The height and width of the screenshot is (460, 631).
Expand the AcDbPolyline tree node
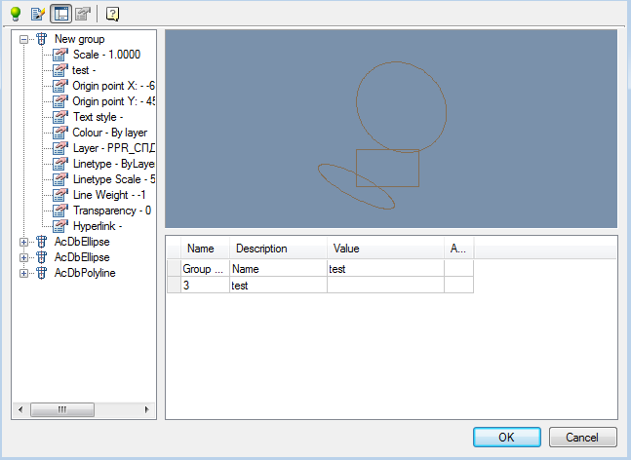coord(24,273)
